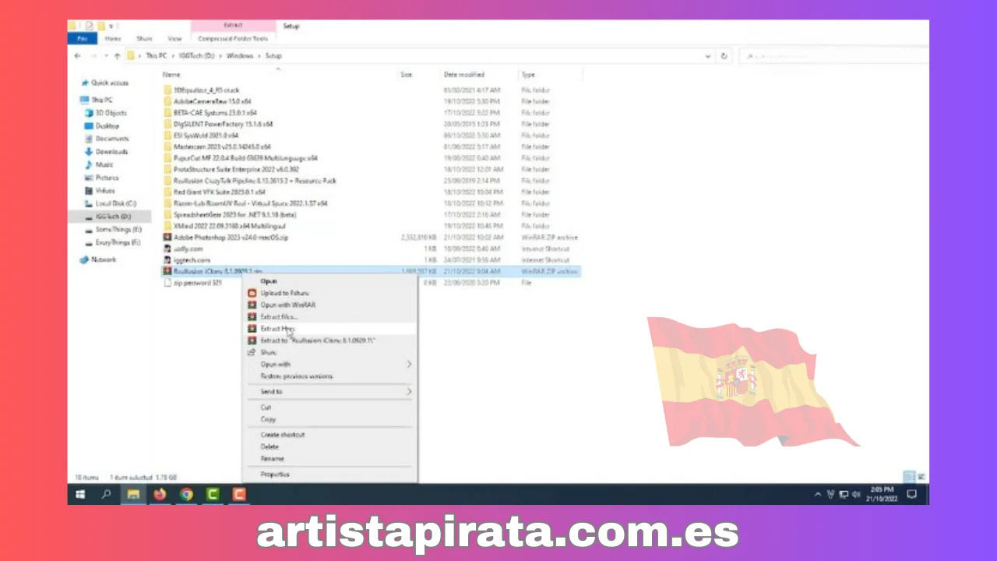
Task: Click the Share icon in context menu
Action: click(x=252, y=352)
